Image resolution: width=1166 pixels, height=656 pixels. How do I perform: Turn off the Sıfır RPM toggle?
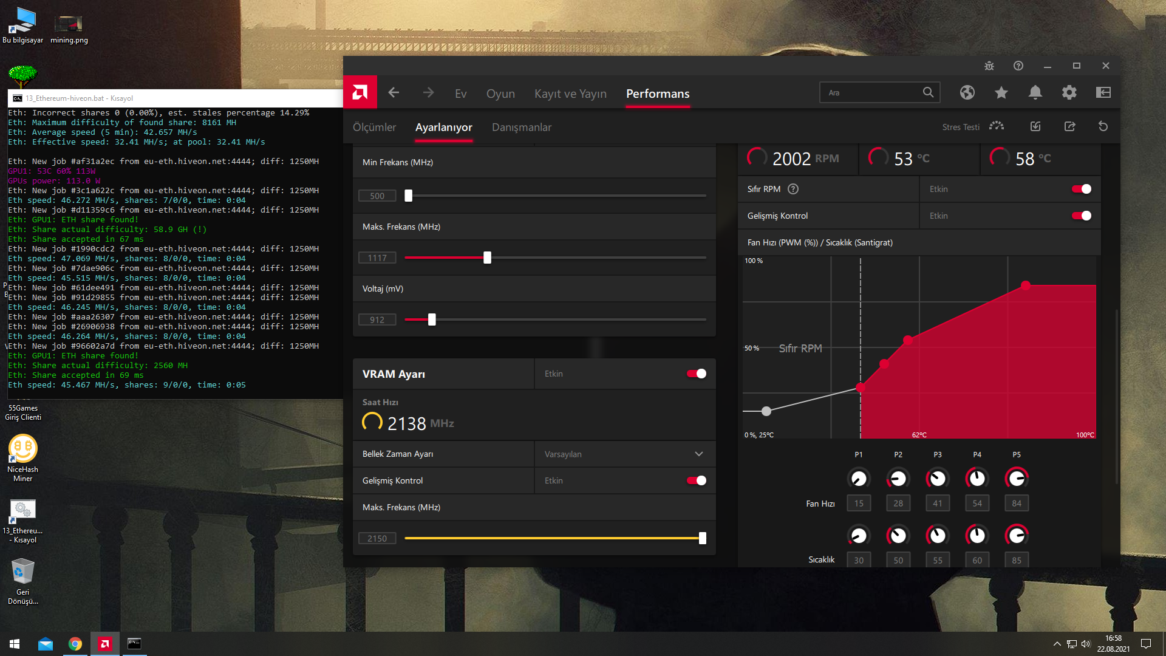point(1082,189)
